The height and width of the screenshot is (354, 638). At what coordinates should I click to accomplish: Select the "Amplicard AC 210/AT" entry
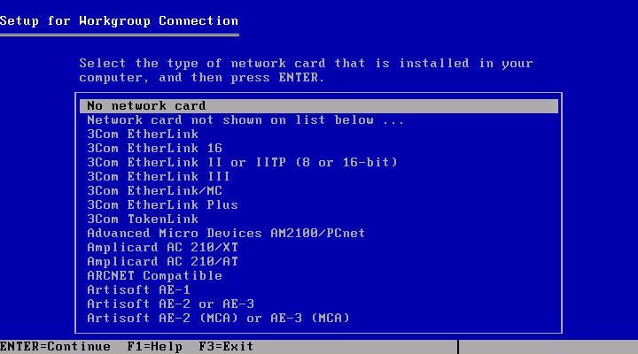(162, 262)
